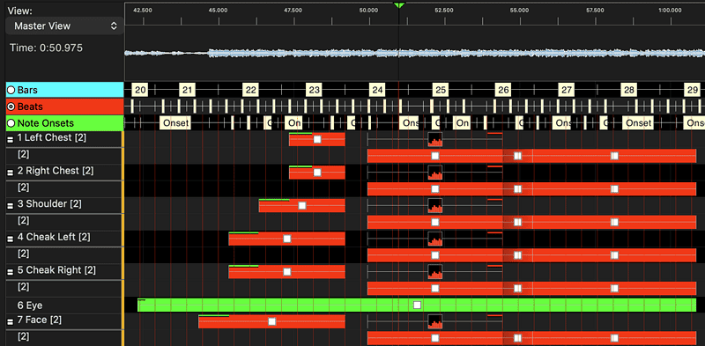Select VU Meter effect icon in 1 Left Chest row
The width and height of the screenshot is (705, 346).
click(435, 140)
